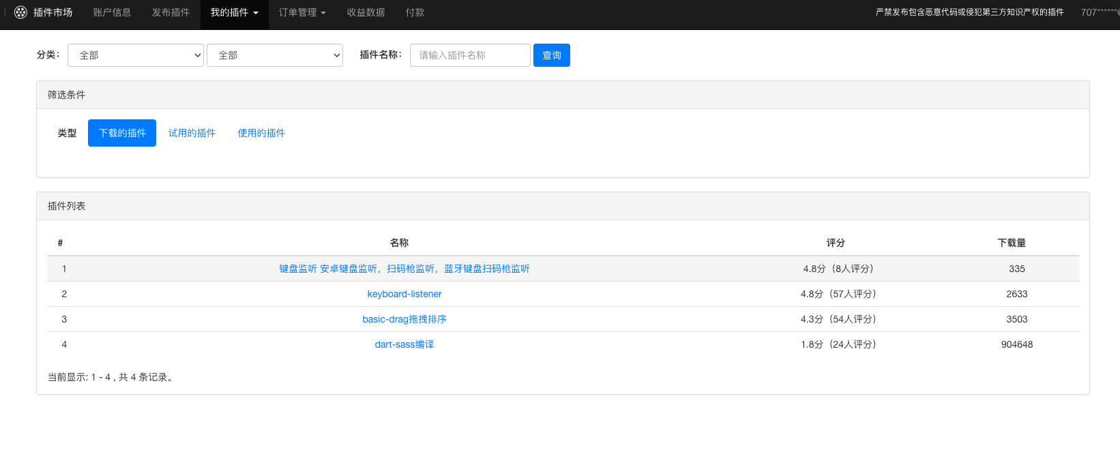Open the 账户信息 nav item
This screenshot has width=1120, height=452.
pyautogui.click(x=112, y=12)
